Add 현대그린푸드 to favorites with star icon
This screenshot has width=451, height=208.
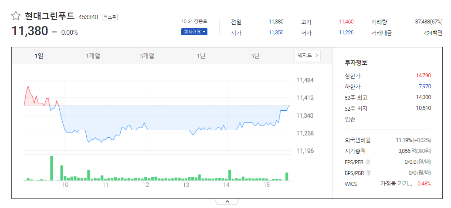point(16,16)
